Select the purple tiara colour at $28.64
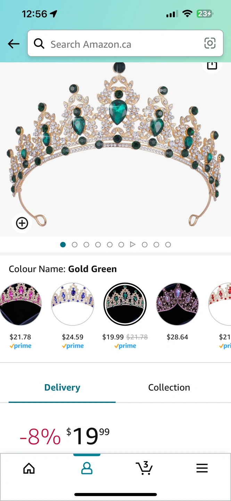This screenshot has width=231, height=501. tap(177, 304)
